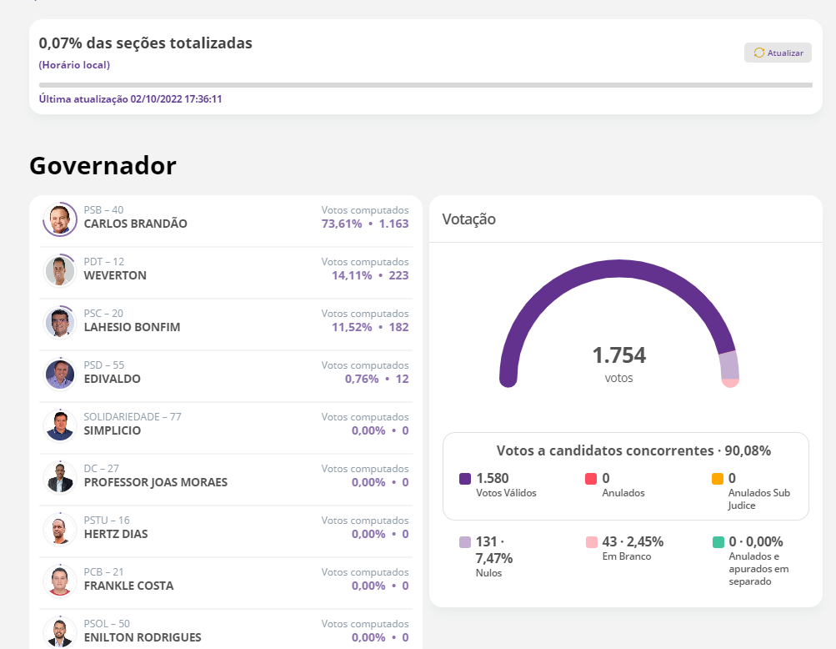The height and width of the screenshot is (649, 836).
Task: Select the pink Em Branco swatch
Action: [591, 542]
